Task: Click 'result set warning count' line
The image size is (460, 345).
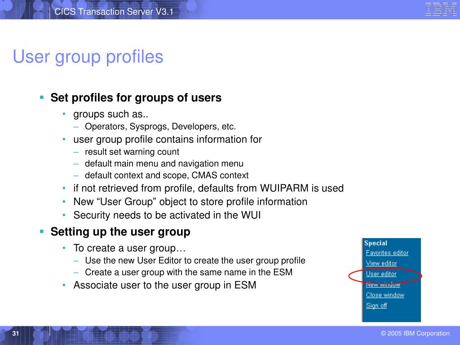Action: pyautogui.click(x=132, y=152)
